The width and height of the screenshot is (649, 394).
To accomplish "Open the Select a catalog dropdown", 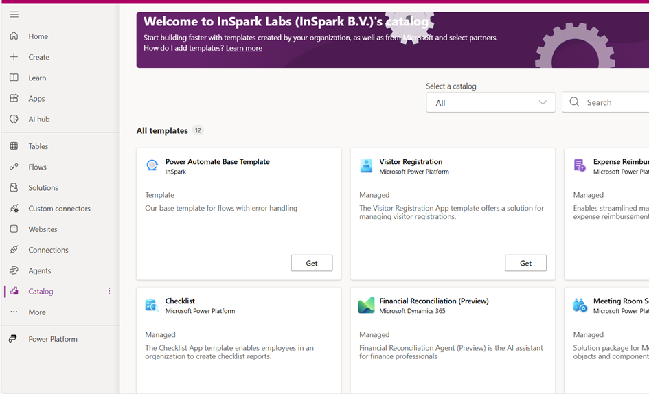I will 491,102.
